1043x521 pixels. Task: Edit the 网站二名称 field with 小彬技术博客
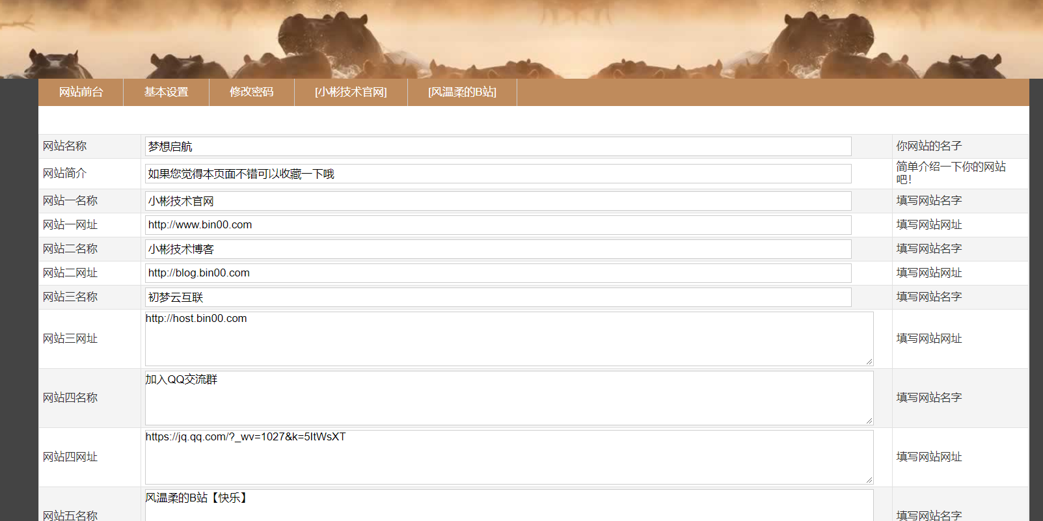(x=498, y=249)
